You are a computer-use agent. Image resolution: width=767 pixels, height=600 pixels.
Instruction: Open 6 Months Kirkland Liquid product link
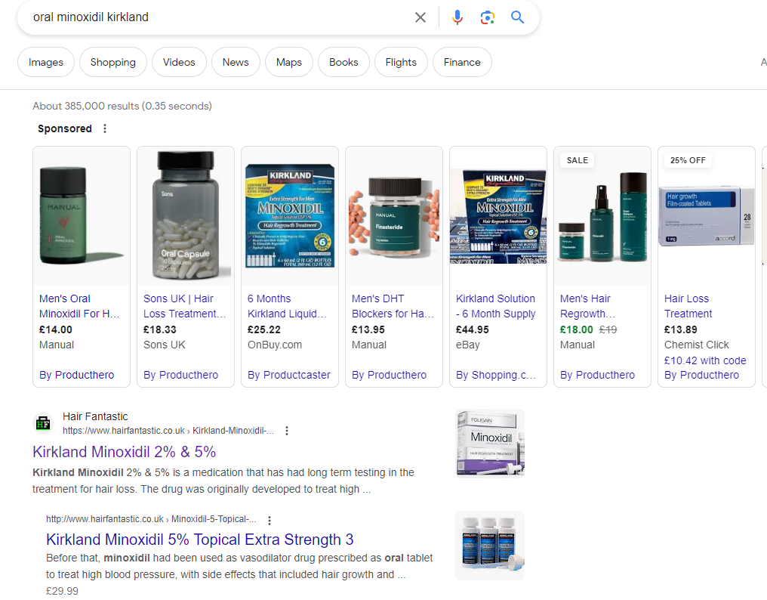[287, 306]
